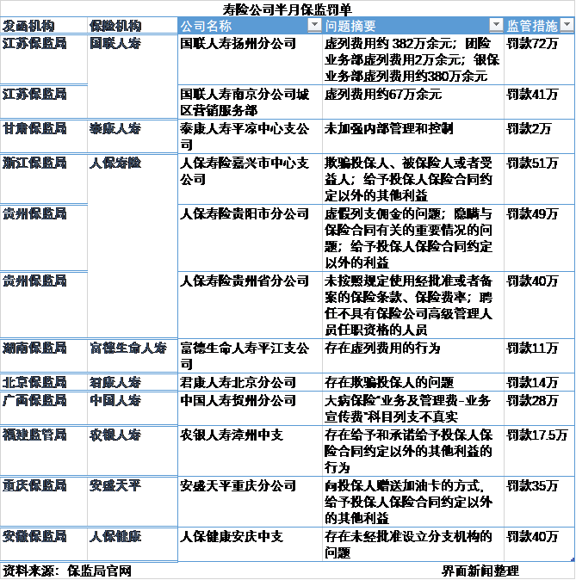This screenshot has height=580, width=576.
Task: Click the title 寿险公司半月保监罚单
Action: [288, 9]
